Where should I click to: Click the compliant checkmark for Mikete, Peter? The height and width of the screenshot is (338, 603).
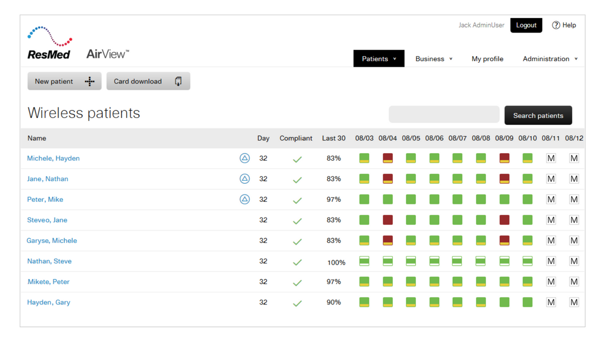[x=297, y=283]
